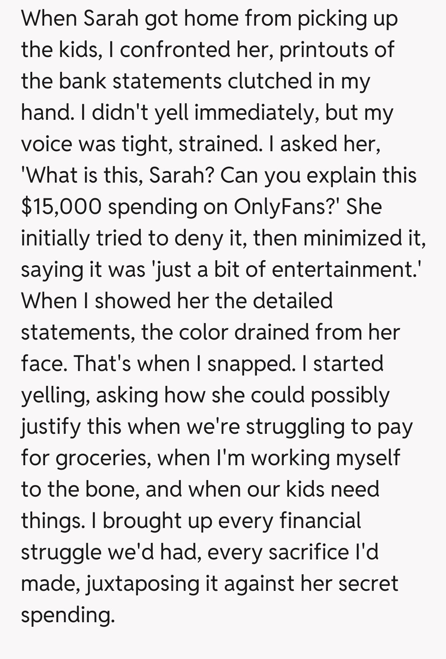Click the word 'entertainment' in the quote
This screenshot has height=659, width=446.
tap(345, 269)
